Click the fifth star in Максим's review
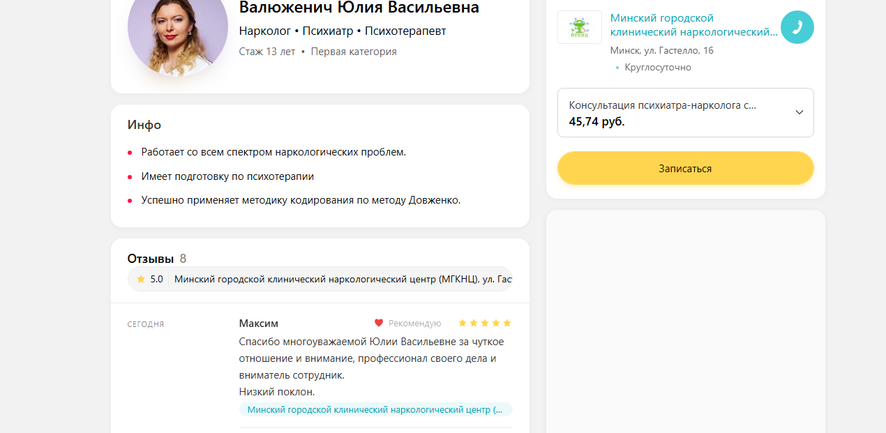The image size is (886, 433). coord(507,323)
